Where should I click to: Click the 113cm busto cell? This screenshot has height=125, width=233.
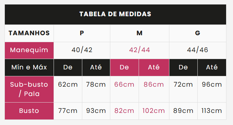212,111
